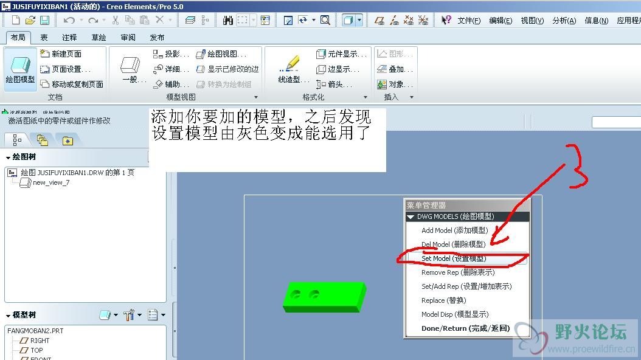Collapse the 绘图树 panel
Viewport: 641px width, 360px height.
coord(8,157)
